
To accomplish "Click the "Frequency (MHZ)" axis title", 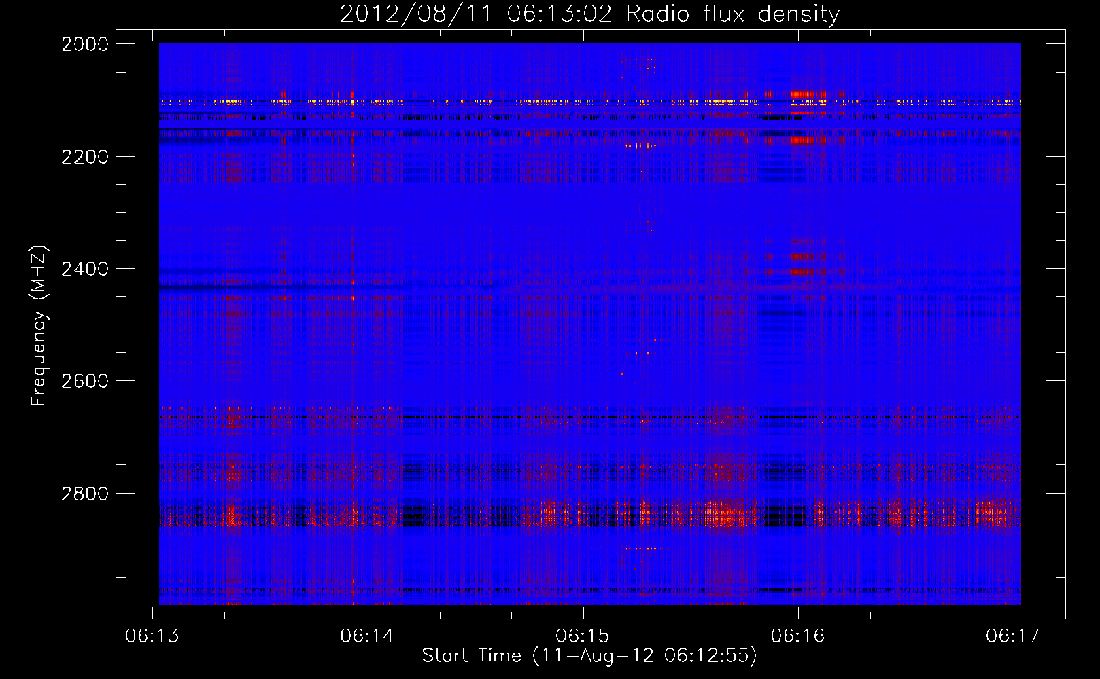I will pyautogui.click(x=39, y=326).
